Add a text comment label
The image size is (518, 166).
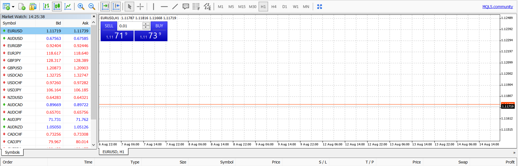(x=186, y=6)
